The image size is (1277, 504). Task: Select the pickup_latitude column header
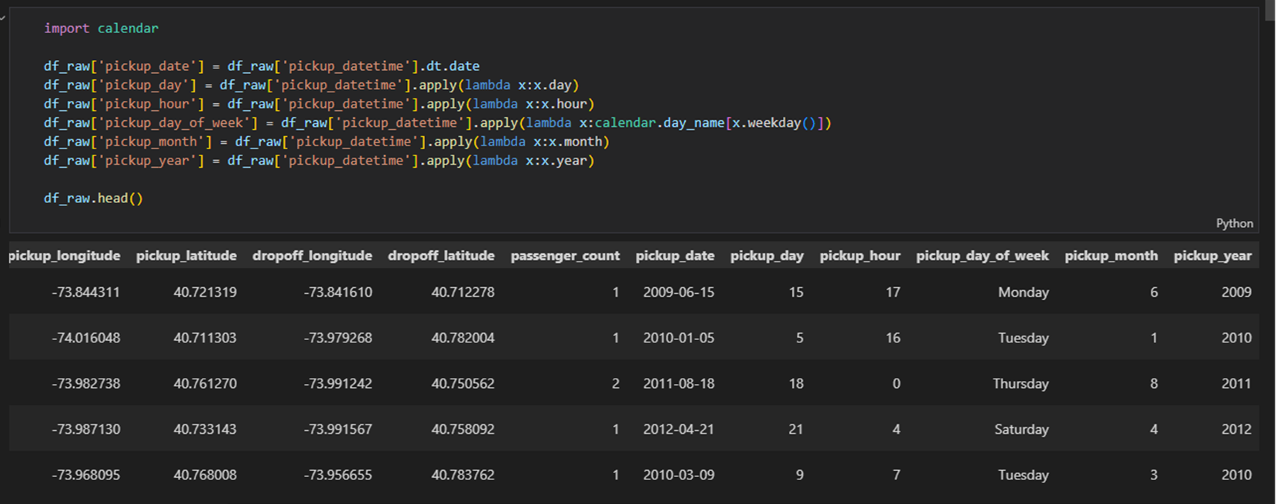click(x=186, y=255)
